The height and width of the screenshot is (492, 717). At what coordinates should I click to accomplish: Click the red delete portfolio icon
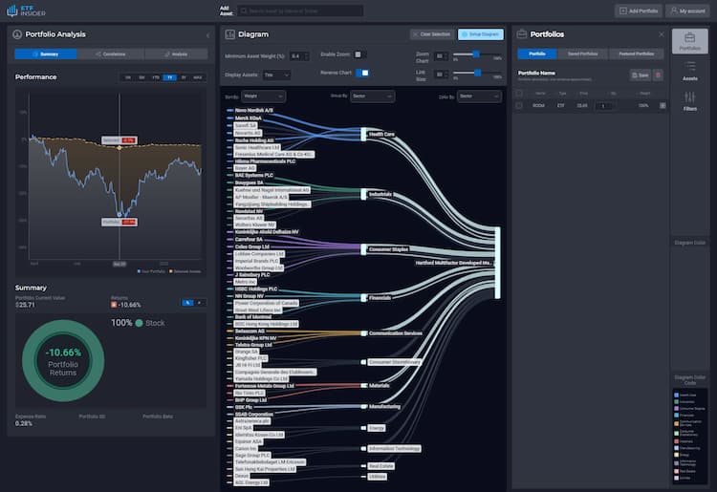(658, 75)
